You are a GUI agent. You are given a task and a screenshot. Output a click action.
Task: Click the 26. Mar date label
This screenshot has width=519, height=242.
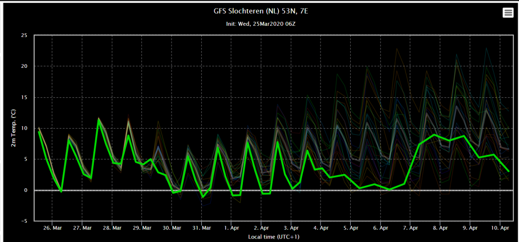[x=52, y=228]
